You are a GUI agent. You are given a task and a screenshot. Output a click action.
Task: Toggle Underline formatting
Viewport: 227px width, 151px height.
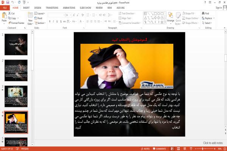[57, 22]
